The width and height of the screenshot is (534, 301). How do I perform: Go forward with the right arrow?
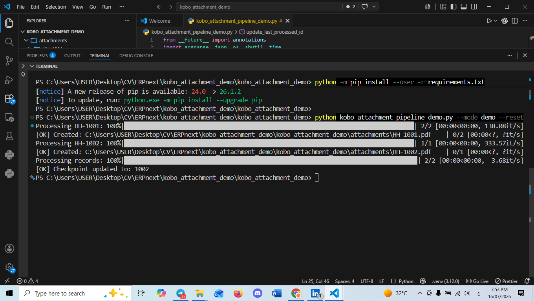(x=170, y=7)
